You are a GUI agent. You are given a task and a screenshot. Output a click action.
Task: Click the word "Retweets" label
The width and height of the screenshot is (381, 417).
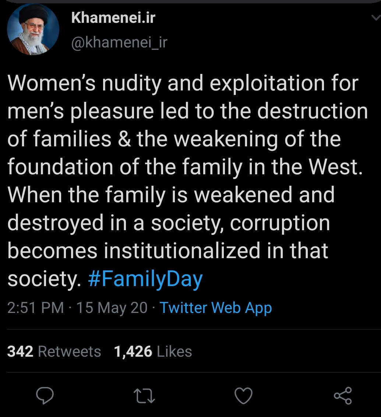point(69,352)
